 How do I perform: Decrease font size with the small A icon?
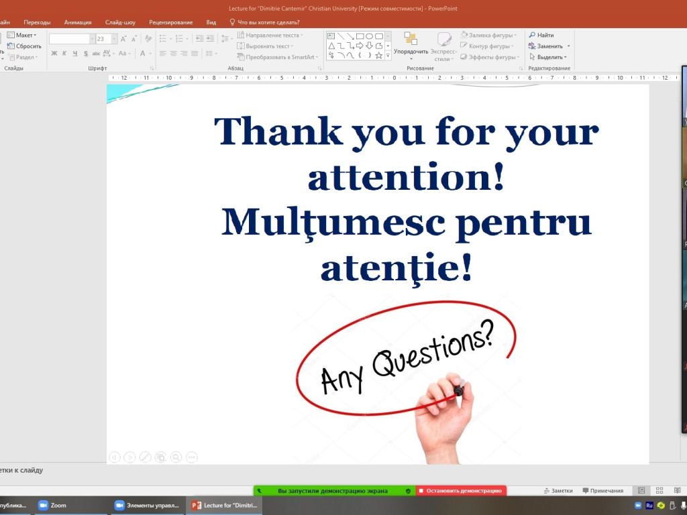coord(134,39)
